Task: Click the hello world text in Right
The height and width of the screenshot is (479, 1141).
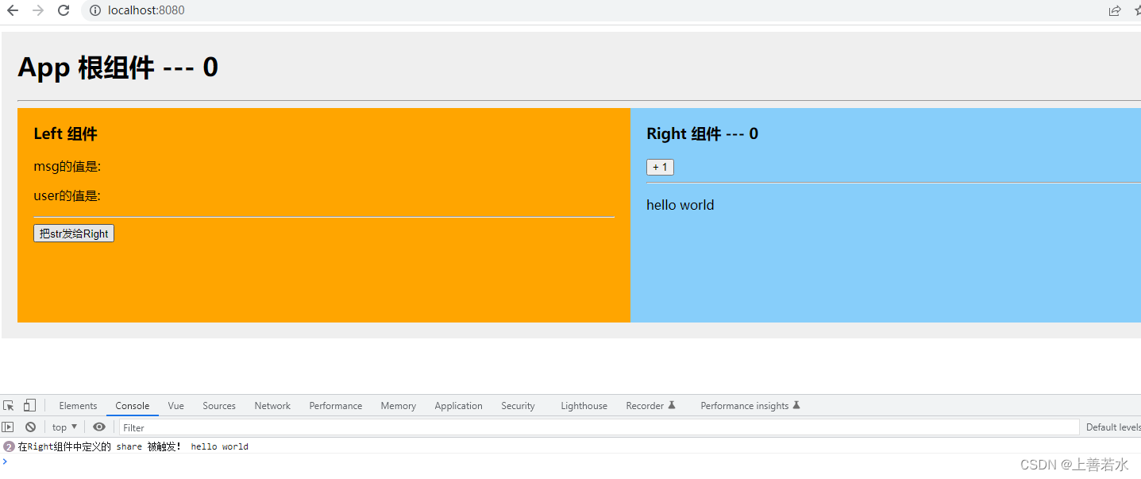Action: [680, 205]
